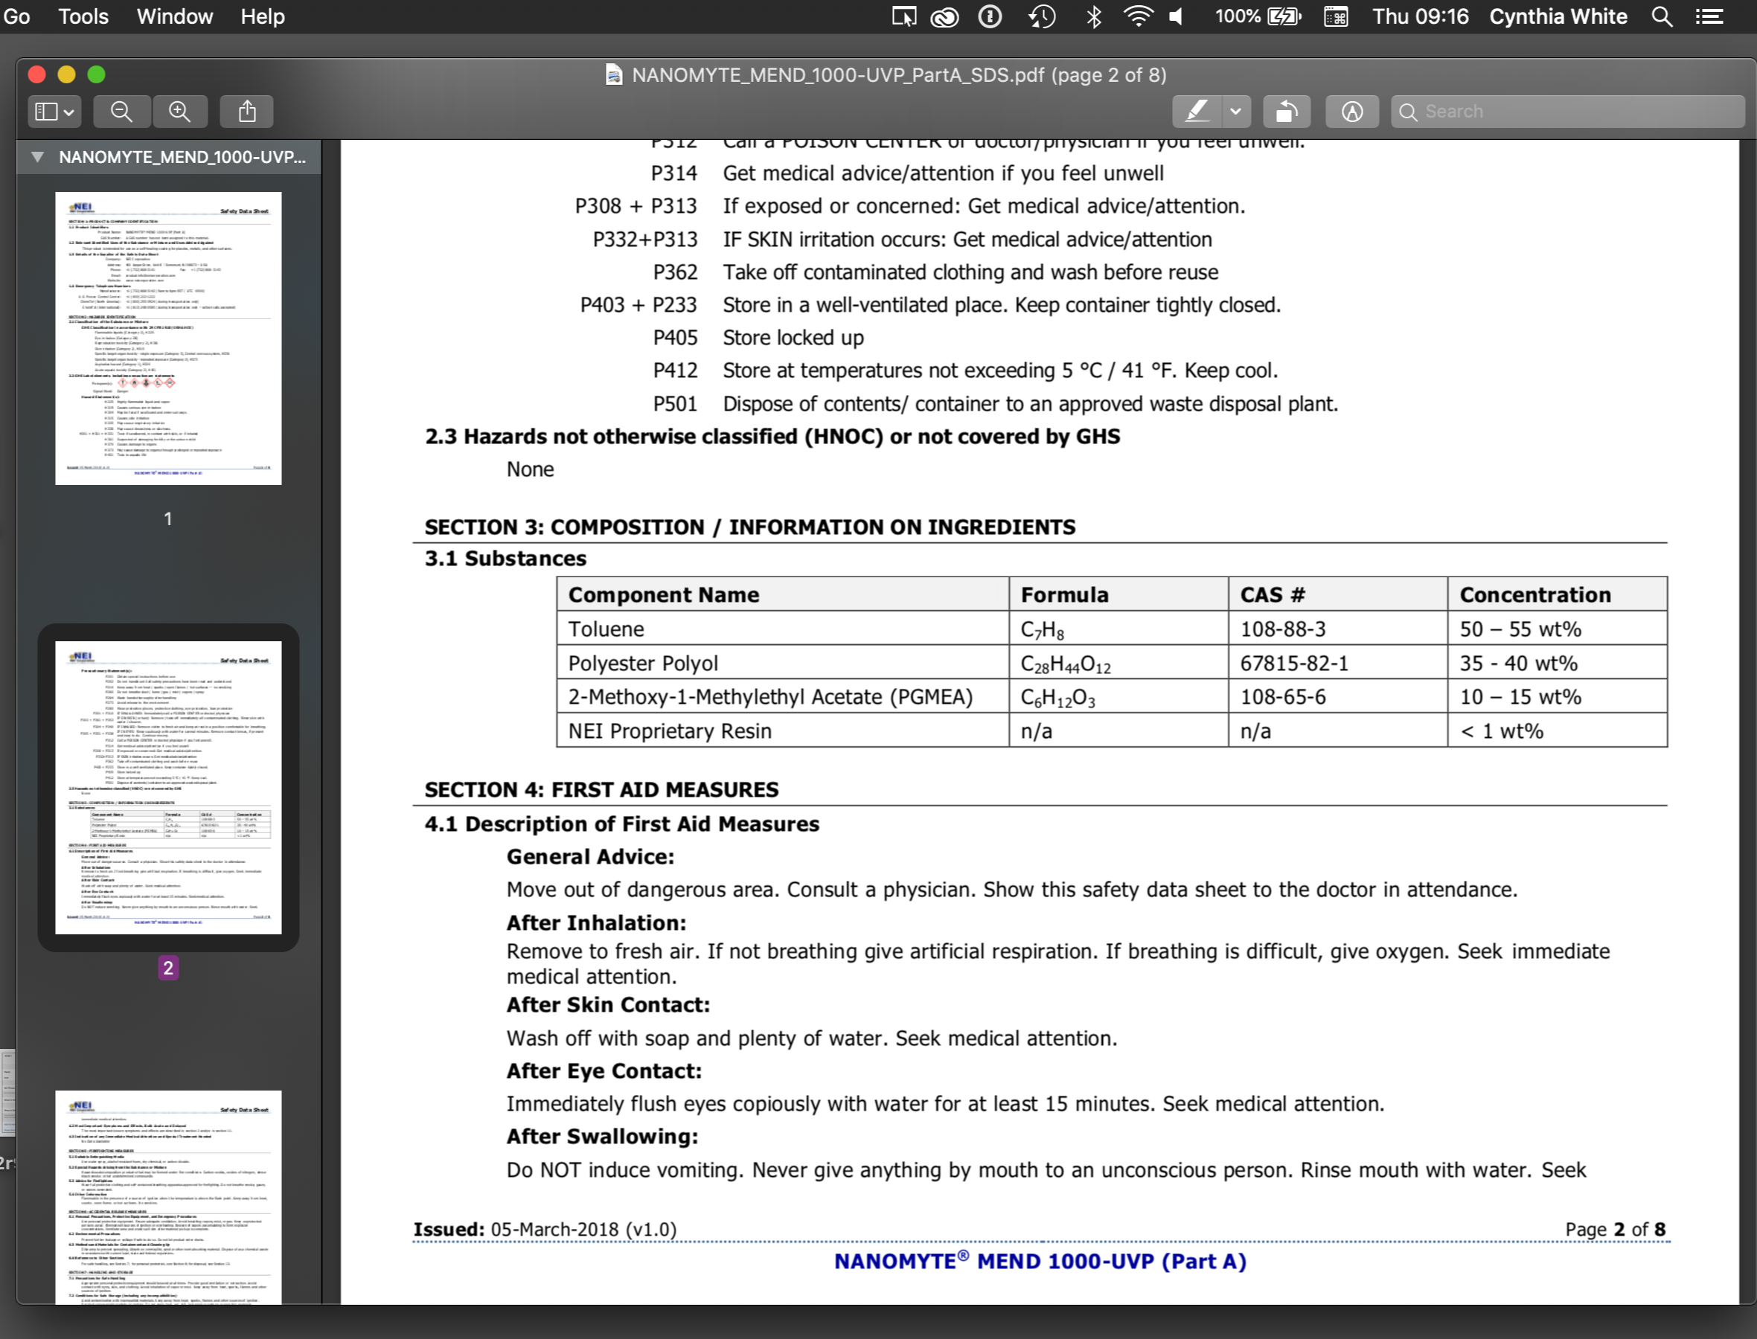This screenshot has height=1339, width=1757.
Task: Open the Wi-Fi status menu
Action: pos(1138,16)
